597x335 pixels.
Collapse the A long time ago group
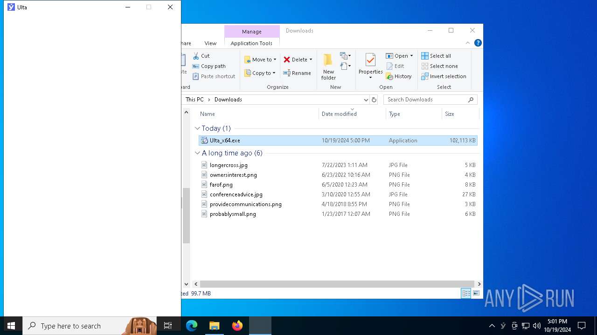197,153
